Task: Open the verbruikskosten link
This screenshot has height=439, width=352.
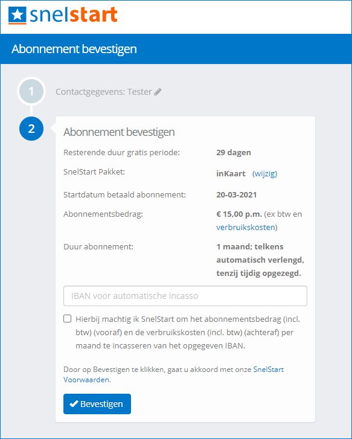Action: [246, 227]
